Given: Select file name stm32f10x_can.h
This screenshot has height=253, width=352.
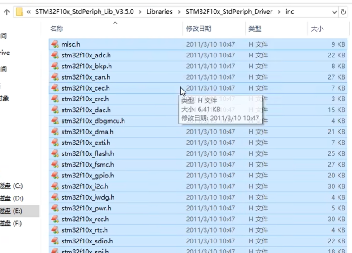Looking at the screenshot, I should coord(86,77).
